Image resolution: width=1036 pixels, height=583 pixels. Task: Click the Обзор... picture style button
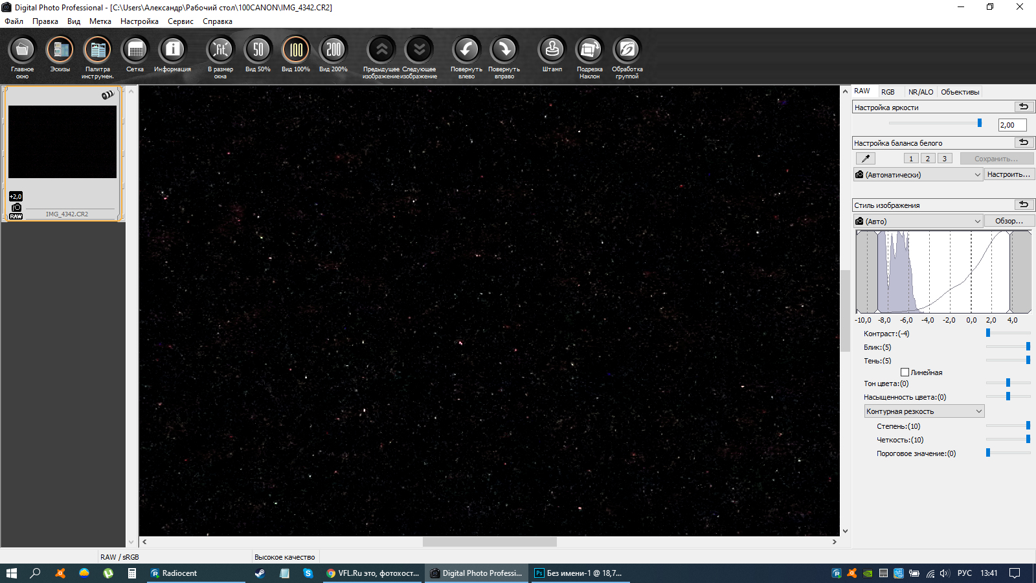pos(1008,221)
